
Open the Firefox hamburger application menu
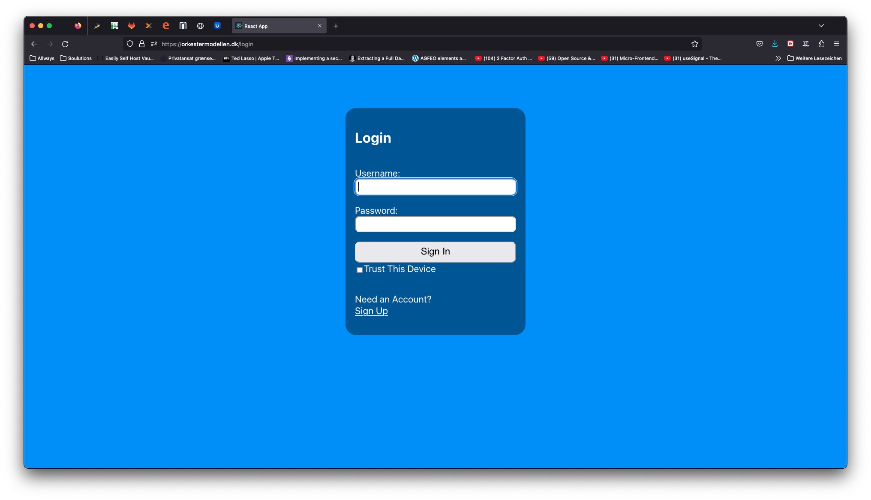[836, 44]
